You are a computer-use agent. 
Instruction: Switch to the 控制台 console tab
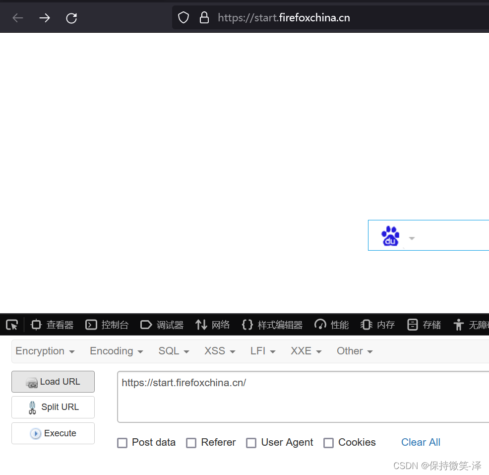107,325
